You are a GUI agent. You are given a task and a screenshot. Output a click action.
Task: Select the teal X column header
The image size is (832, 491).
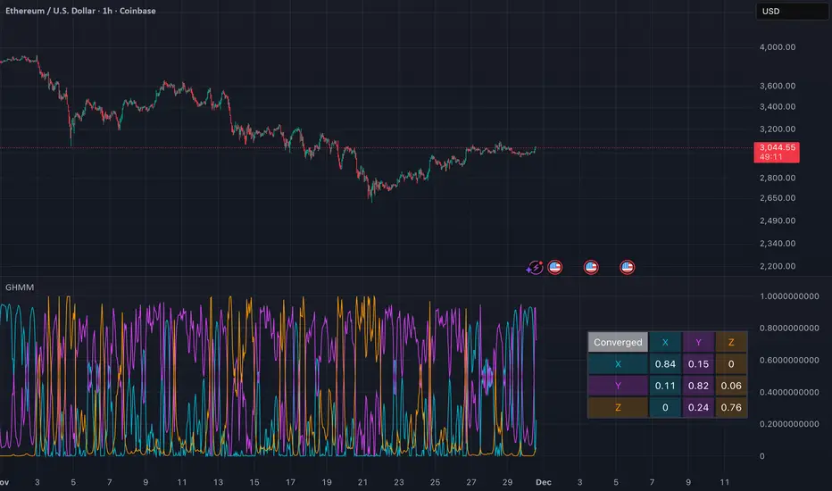click(665, 342)
